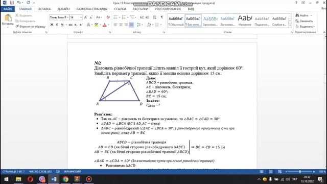Show hidden system tray icons chevron
This screenshot has height=184, width=327.
[x=259, y=179]
